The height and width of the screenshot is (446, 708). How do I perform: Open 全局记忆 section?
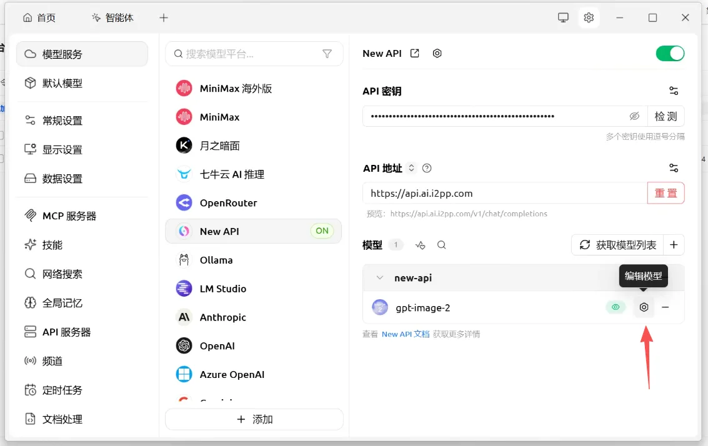(82, 303)
